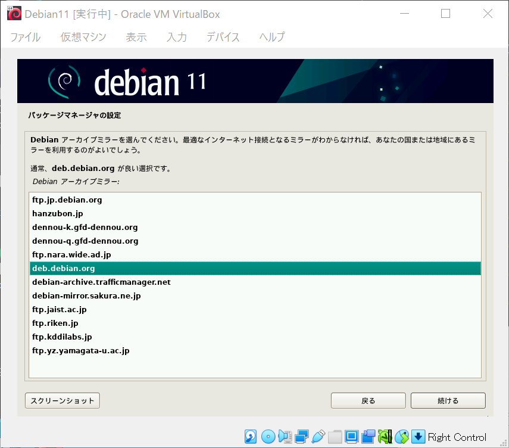Click the 続ける button

coord(448,400)
